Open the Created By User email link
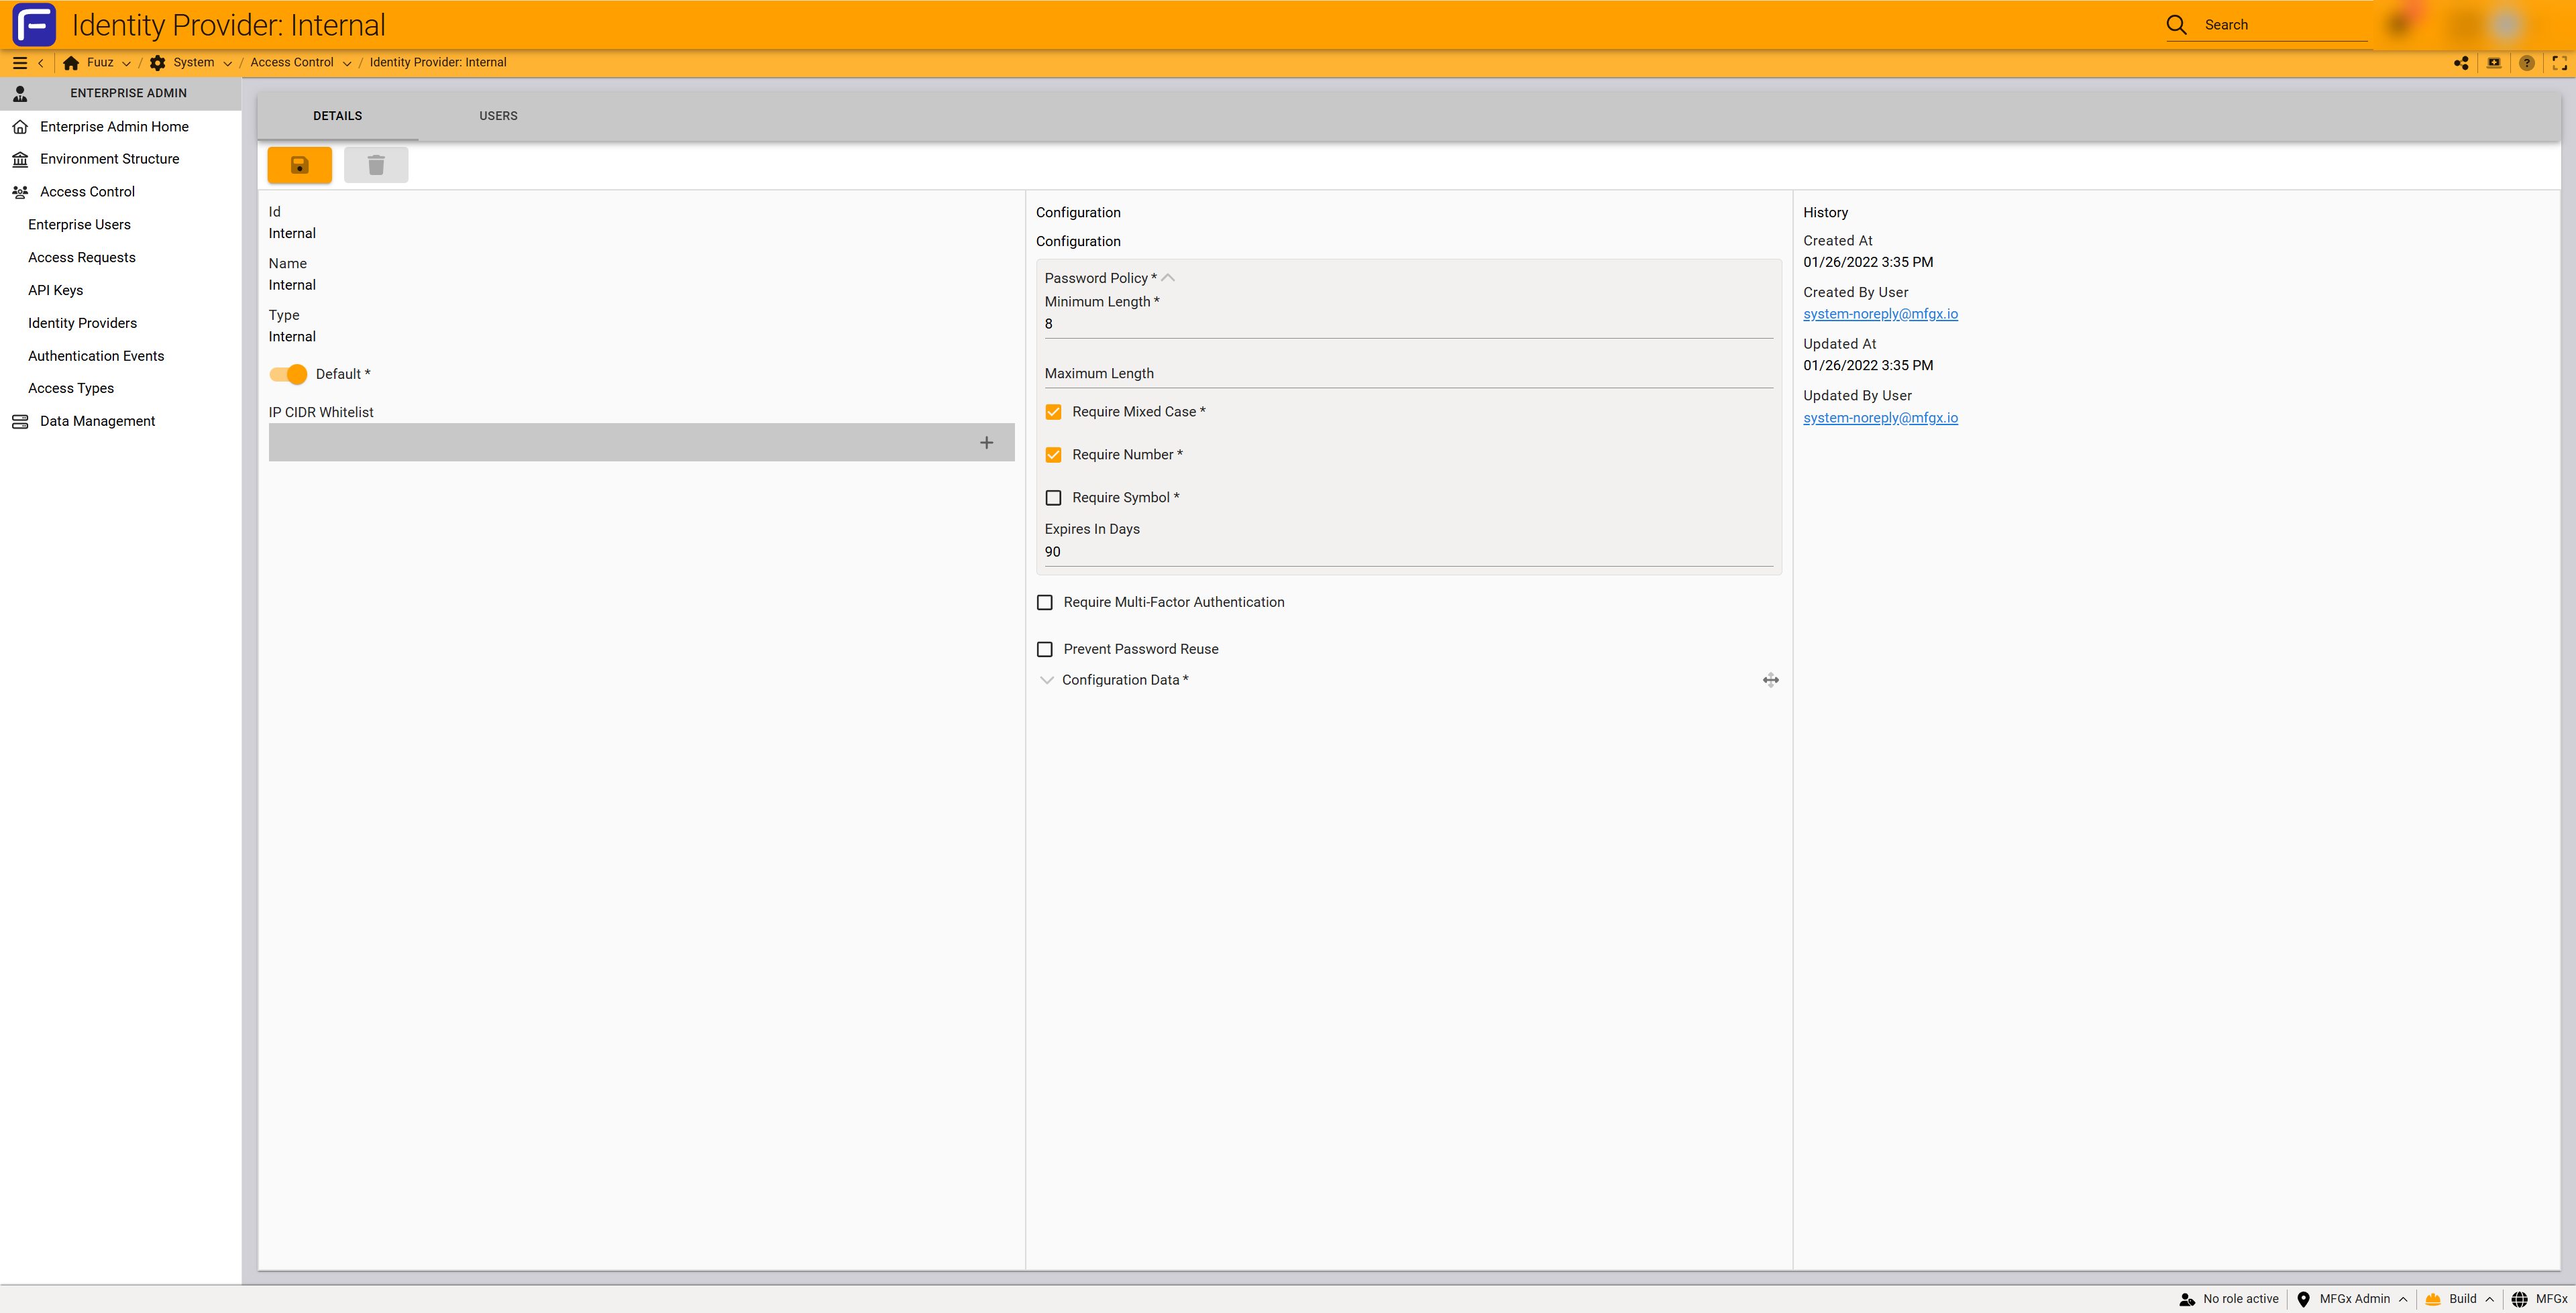 [x=1880, y=314]
